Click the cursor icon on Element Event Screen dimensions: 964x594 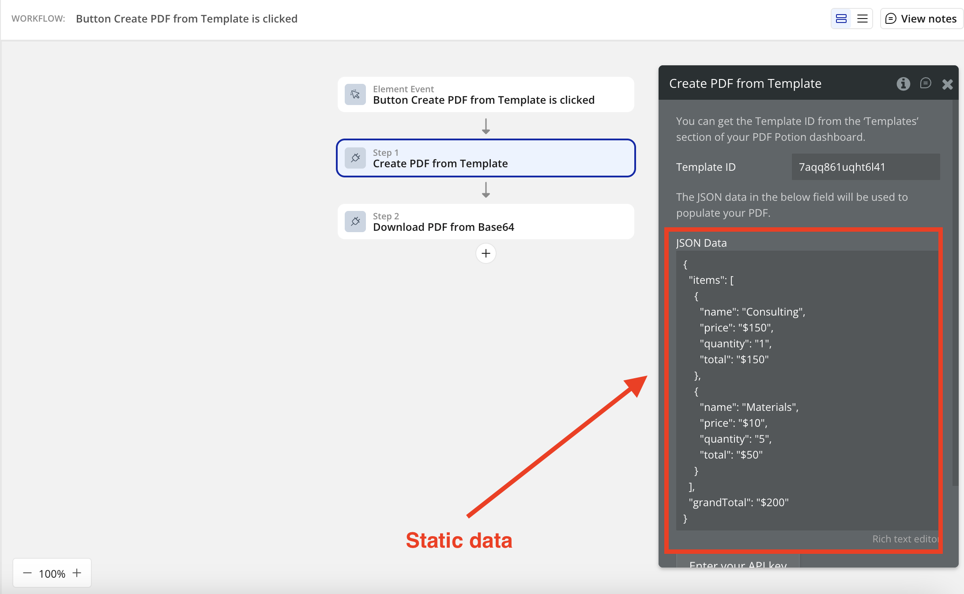[355, 94]
